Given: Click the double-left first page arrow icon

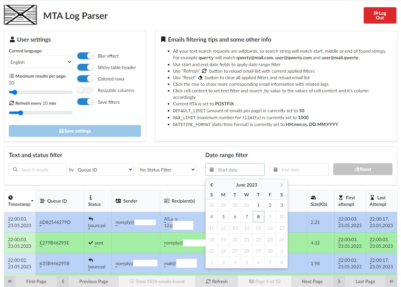Looking at the screenshot, I should 10,281.
